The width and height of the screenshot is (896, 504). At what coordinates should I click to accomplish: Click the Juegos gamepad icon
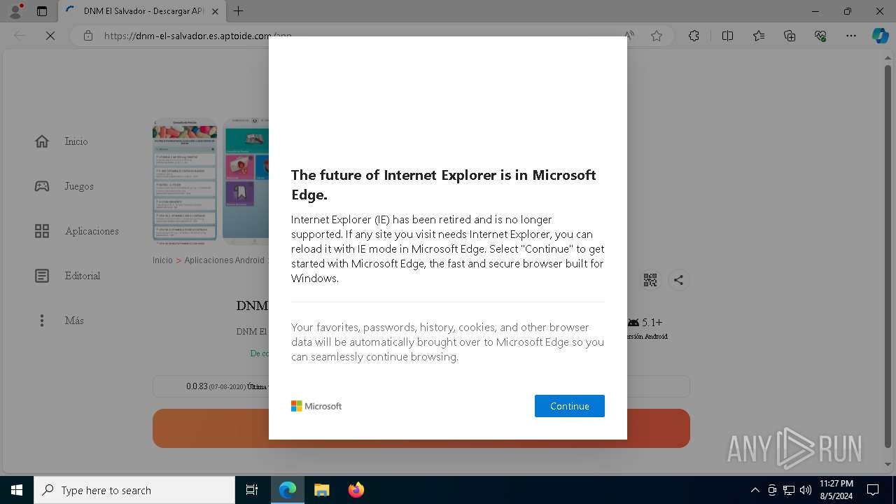[x=42, y=186]
